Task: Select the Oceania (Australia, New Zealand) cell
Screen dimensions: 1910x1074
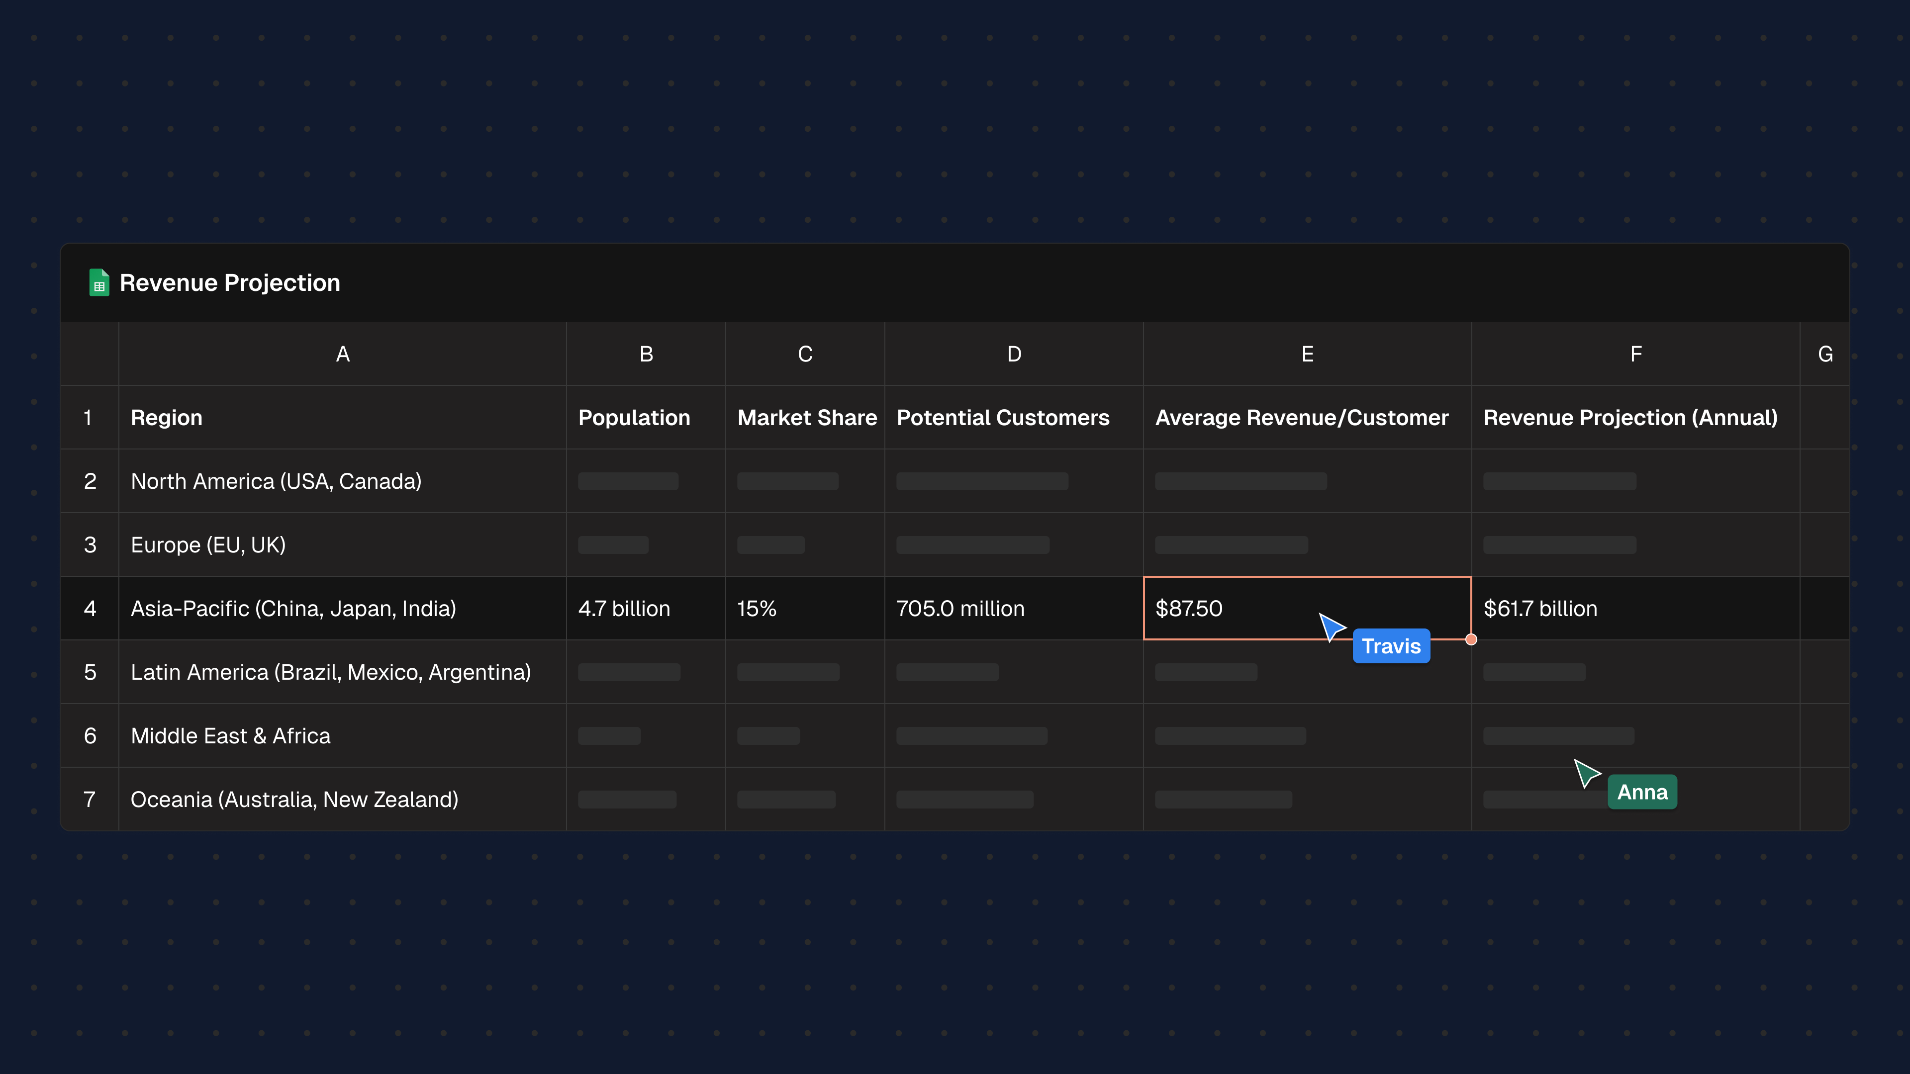Action: point(343,799)
